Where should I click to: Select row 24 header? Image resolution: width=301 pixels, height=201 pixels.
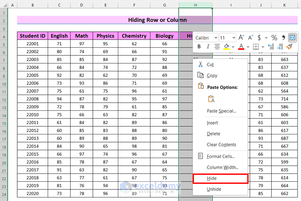pos(4,195)
